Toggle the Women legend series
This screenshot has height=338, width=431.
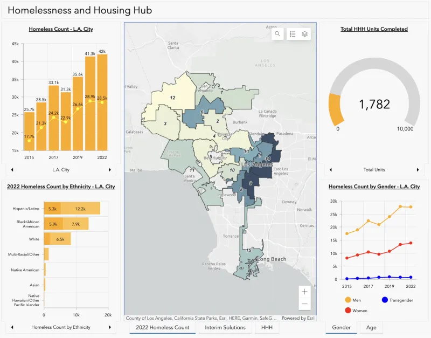(x=356, y=311)
